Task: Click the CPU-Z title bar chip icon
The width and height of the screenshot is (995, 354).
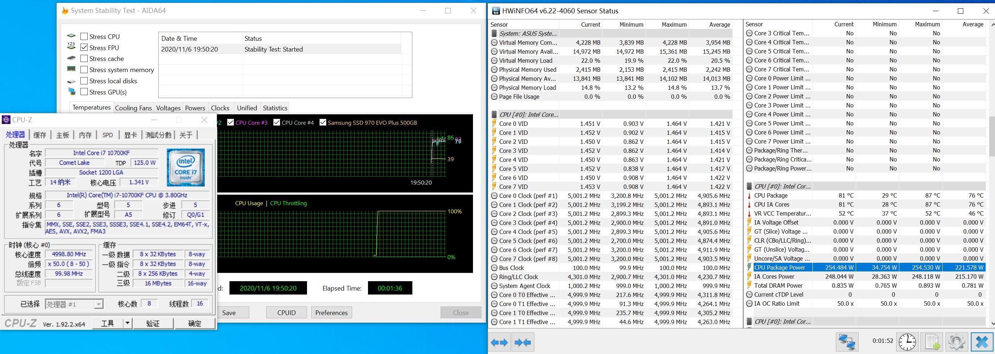Action: (x=6, y=120)
